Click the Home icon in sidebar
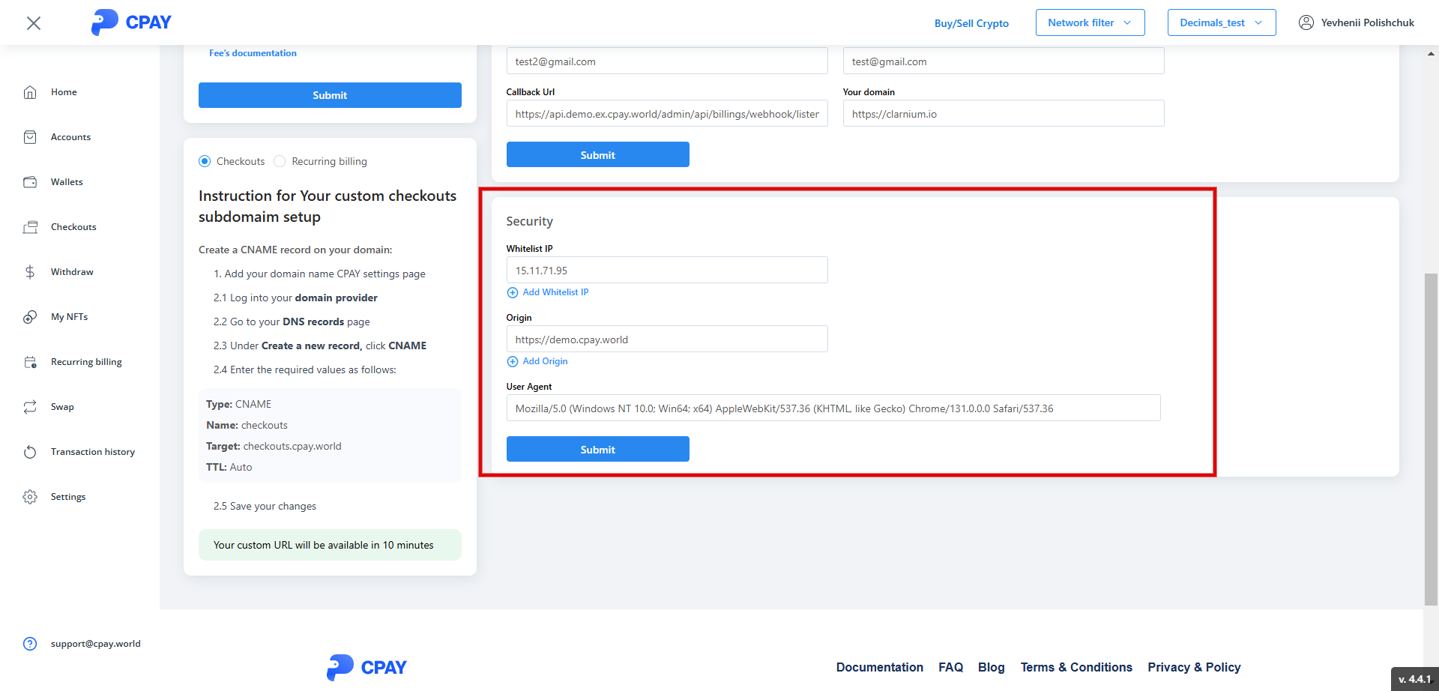This screenshot has width=1439, height=691. coord(30,92)
